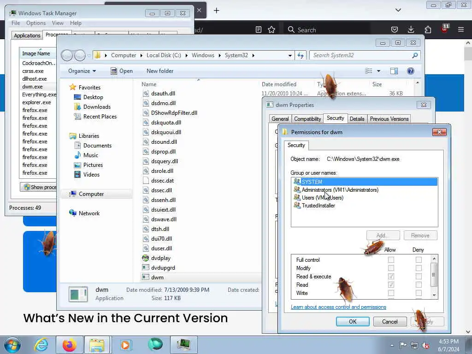Bookmark page with the star icon
The width and height of the screenshot is (472, 354).
[271, 29]
